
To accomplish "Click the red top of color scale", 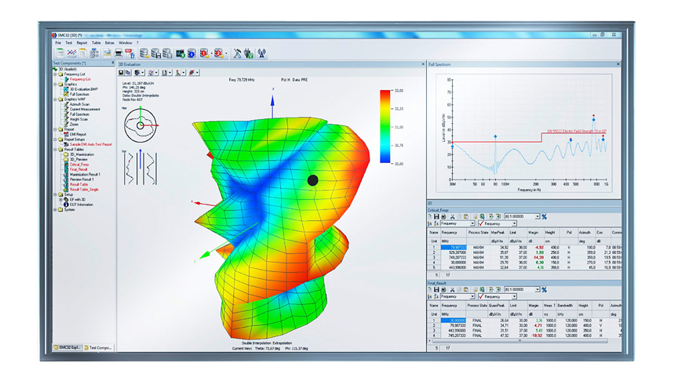I will pyautogui.click(x=385, y=94).
